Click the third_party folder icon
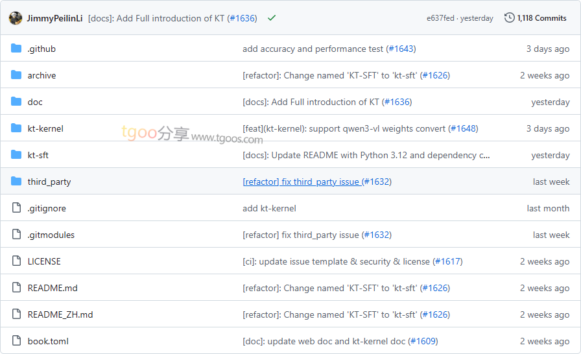 click(16, 182)
